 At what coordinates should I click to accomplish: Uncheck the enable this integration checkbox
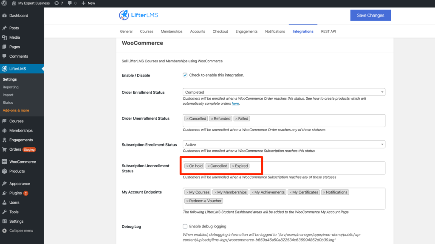tap(185, 75)
